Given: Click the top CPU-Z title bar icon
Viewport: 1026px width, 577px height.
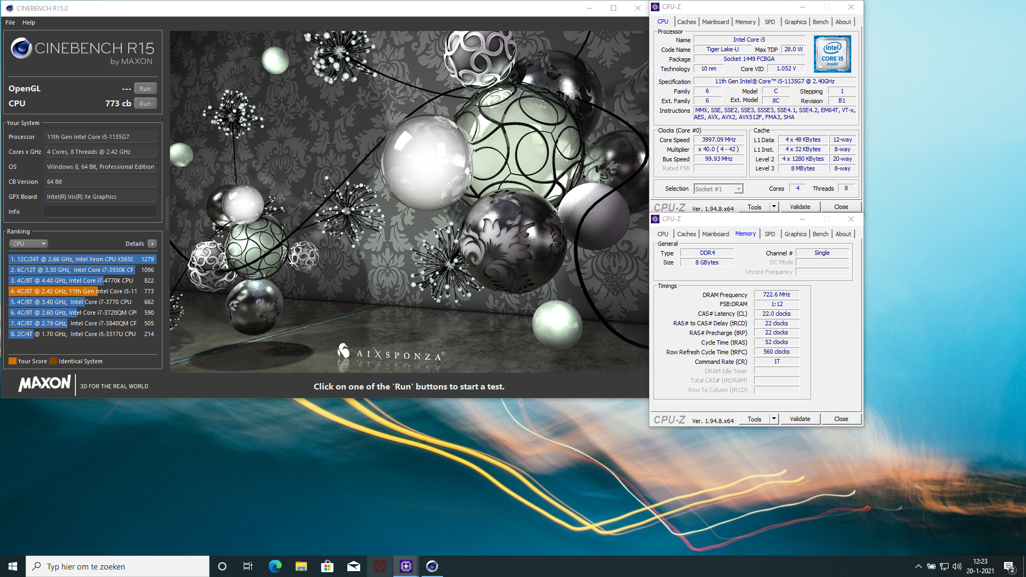Looking at the screenshot, I should [x=656, y=7].
